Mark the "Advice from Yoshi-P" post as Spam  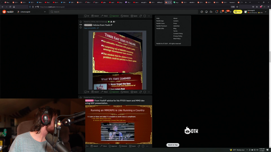(x=134, y=92)
